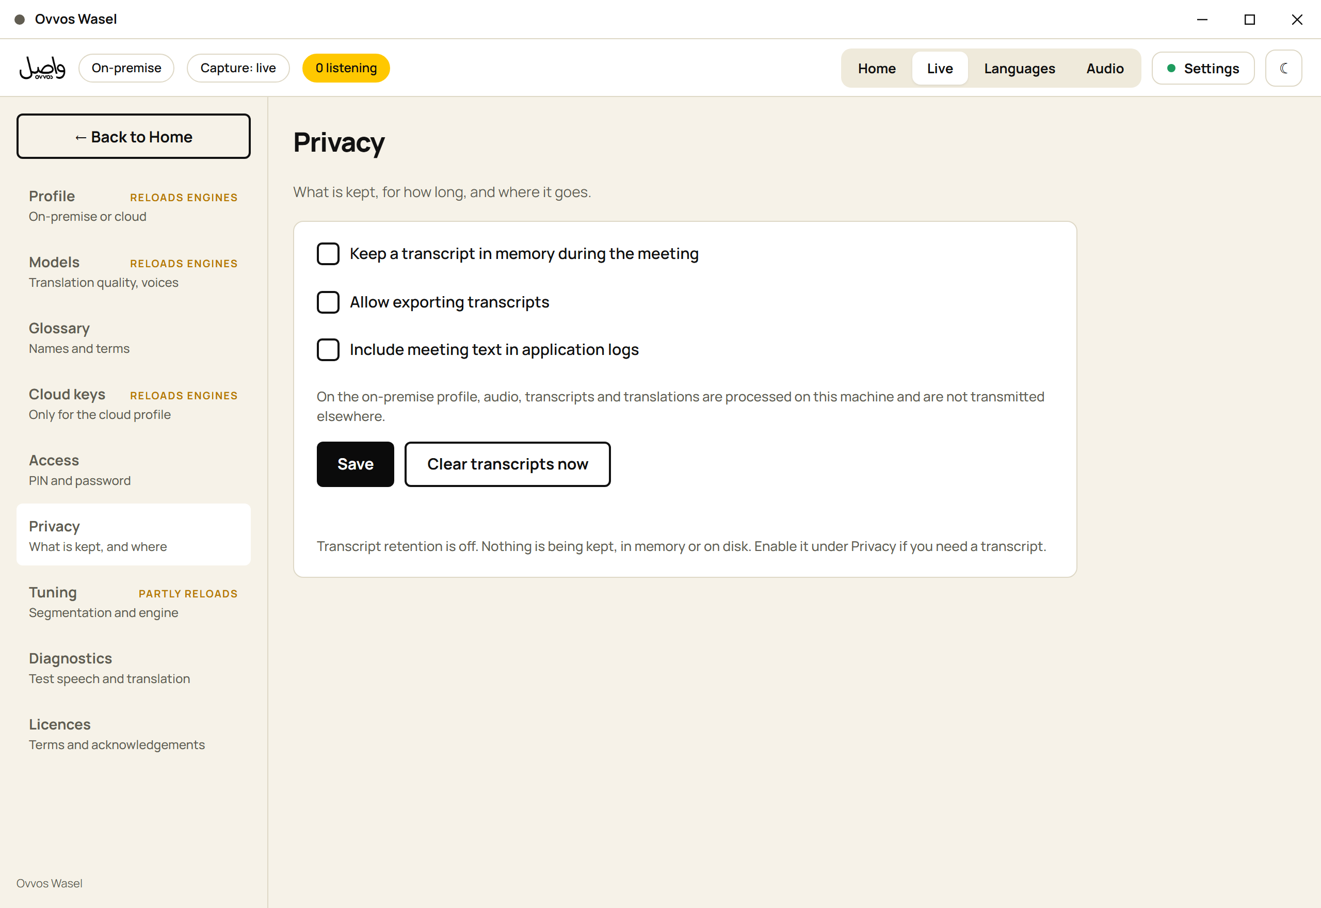Click the "Transcript retention is off" notice
This screenshot has width=1321, height=908.
682,546
